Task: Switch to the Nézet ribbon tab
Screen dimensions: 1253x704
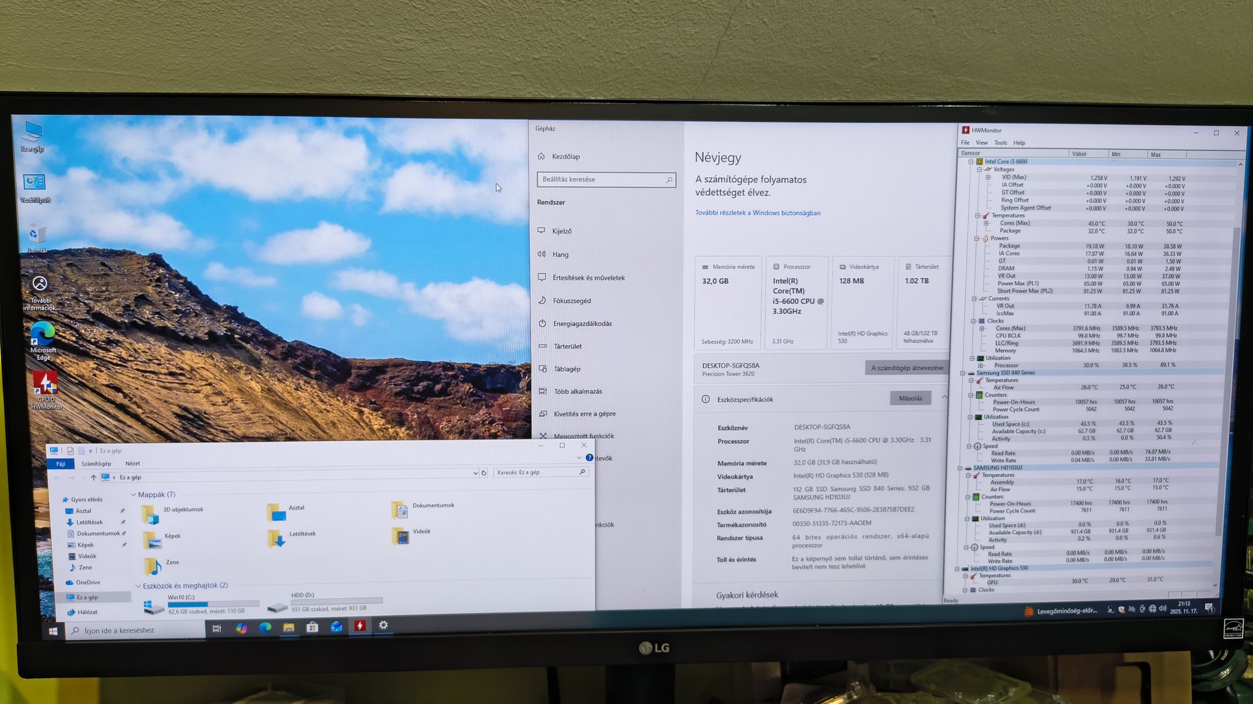Action: [x=132, y=463]
